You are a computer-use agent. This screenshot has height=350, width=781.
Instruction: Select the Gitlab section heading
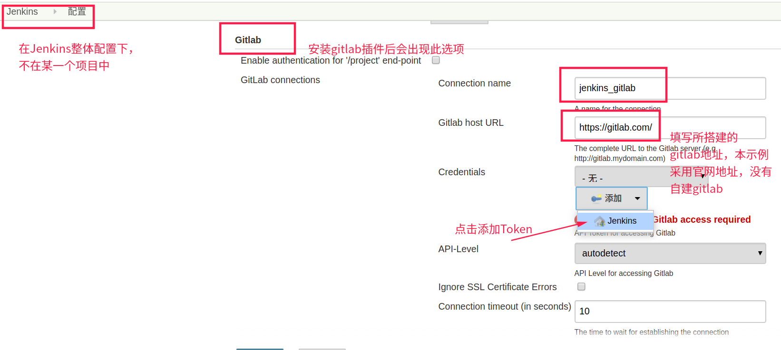[x=248, y=40]
